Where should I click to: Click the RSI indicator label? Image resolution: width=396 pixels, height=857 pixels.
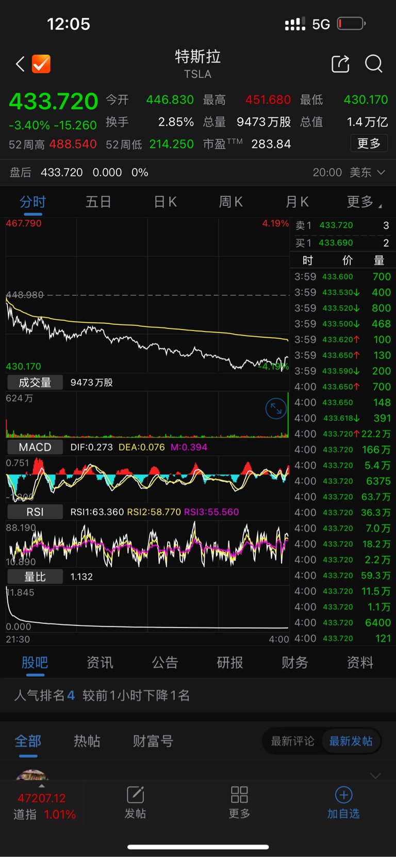click(35, 512)
